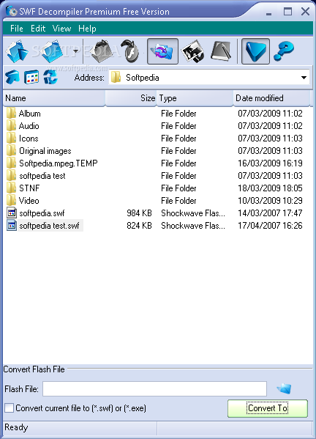Click the grey book toolbar icon
Screen dimensions: 316x439
click(221, 51)
